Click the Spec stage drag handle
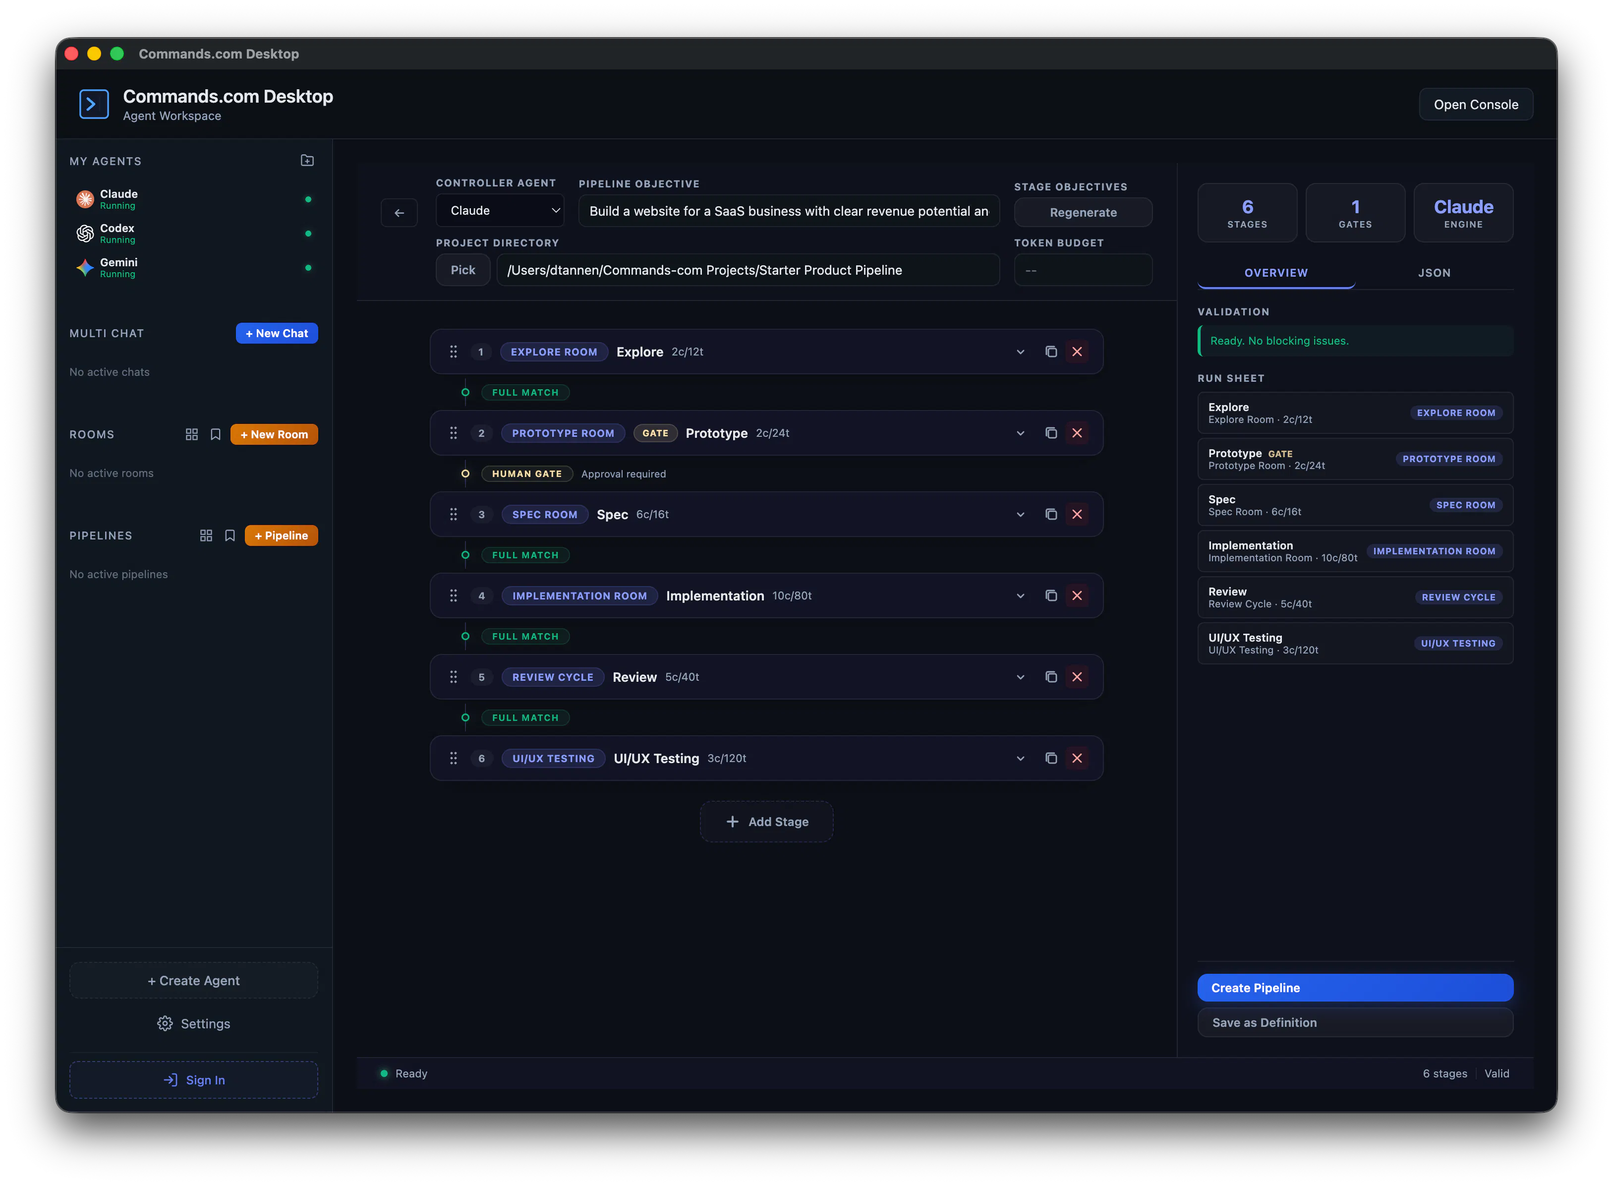Screen dimensions: 1613x1186 454,514
